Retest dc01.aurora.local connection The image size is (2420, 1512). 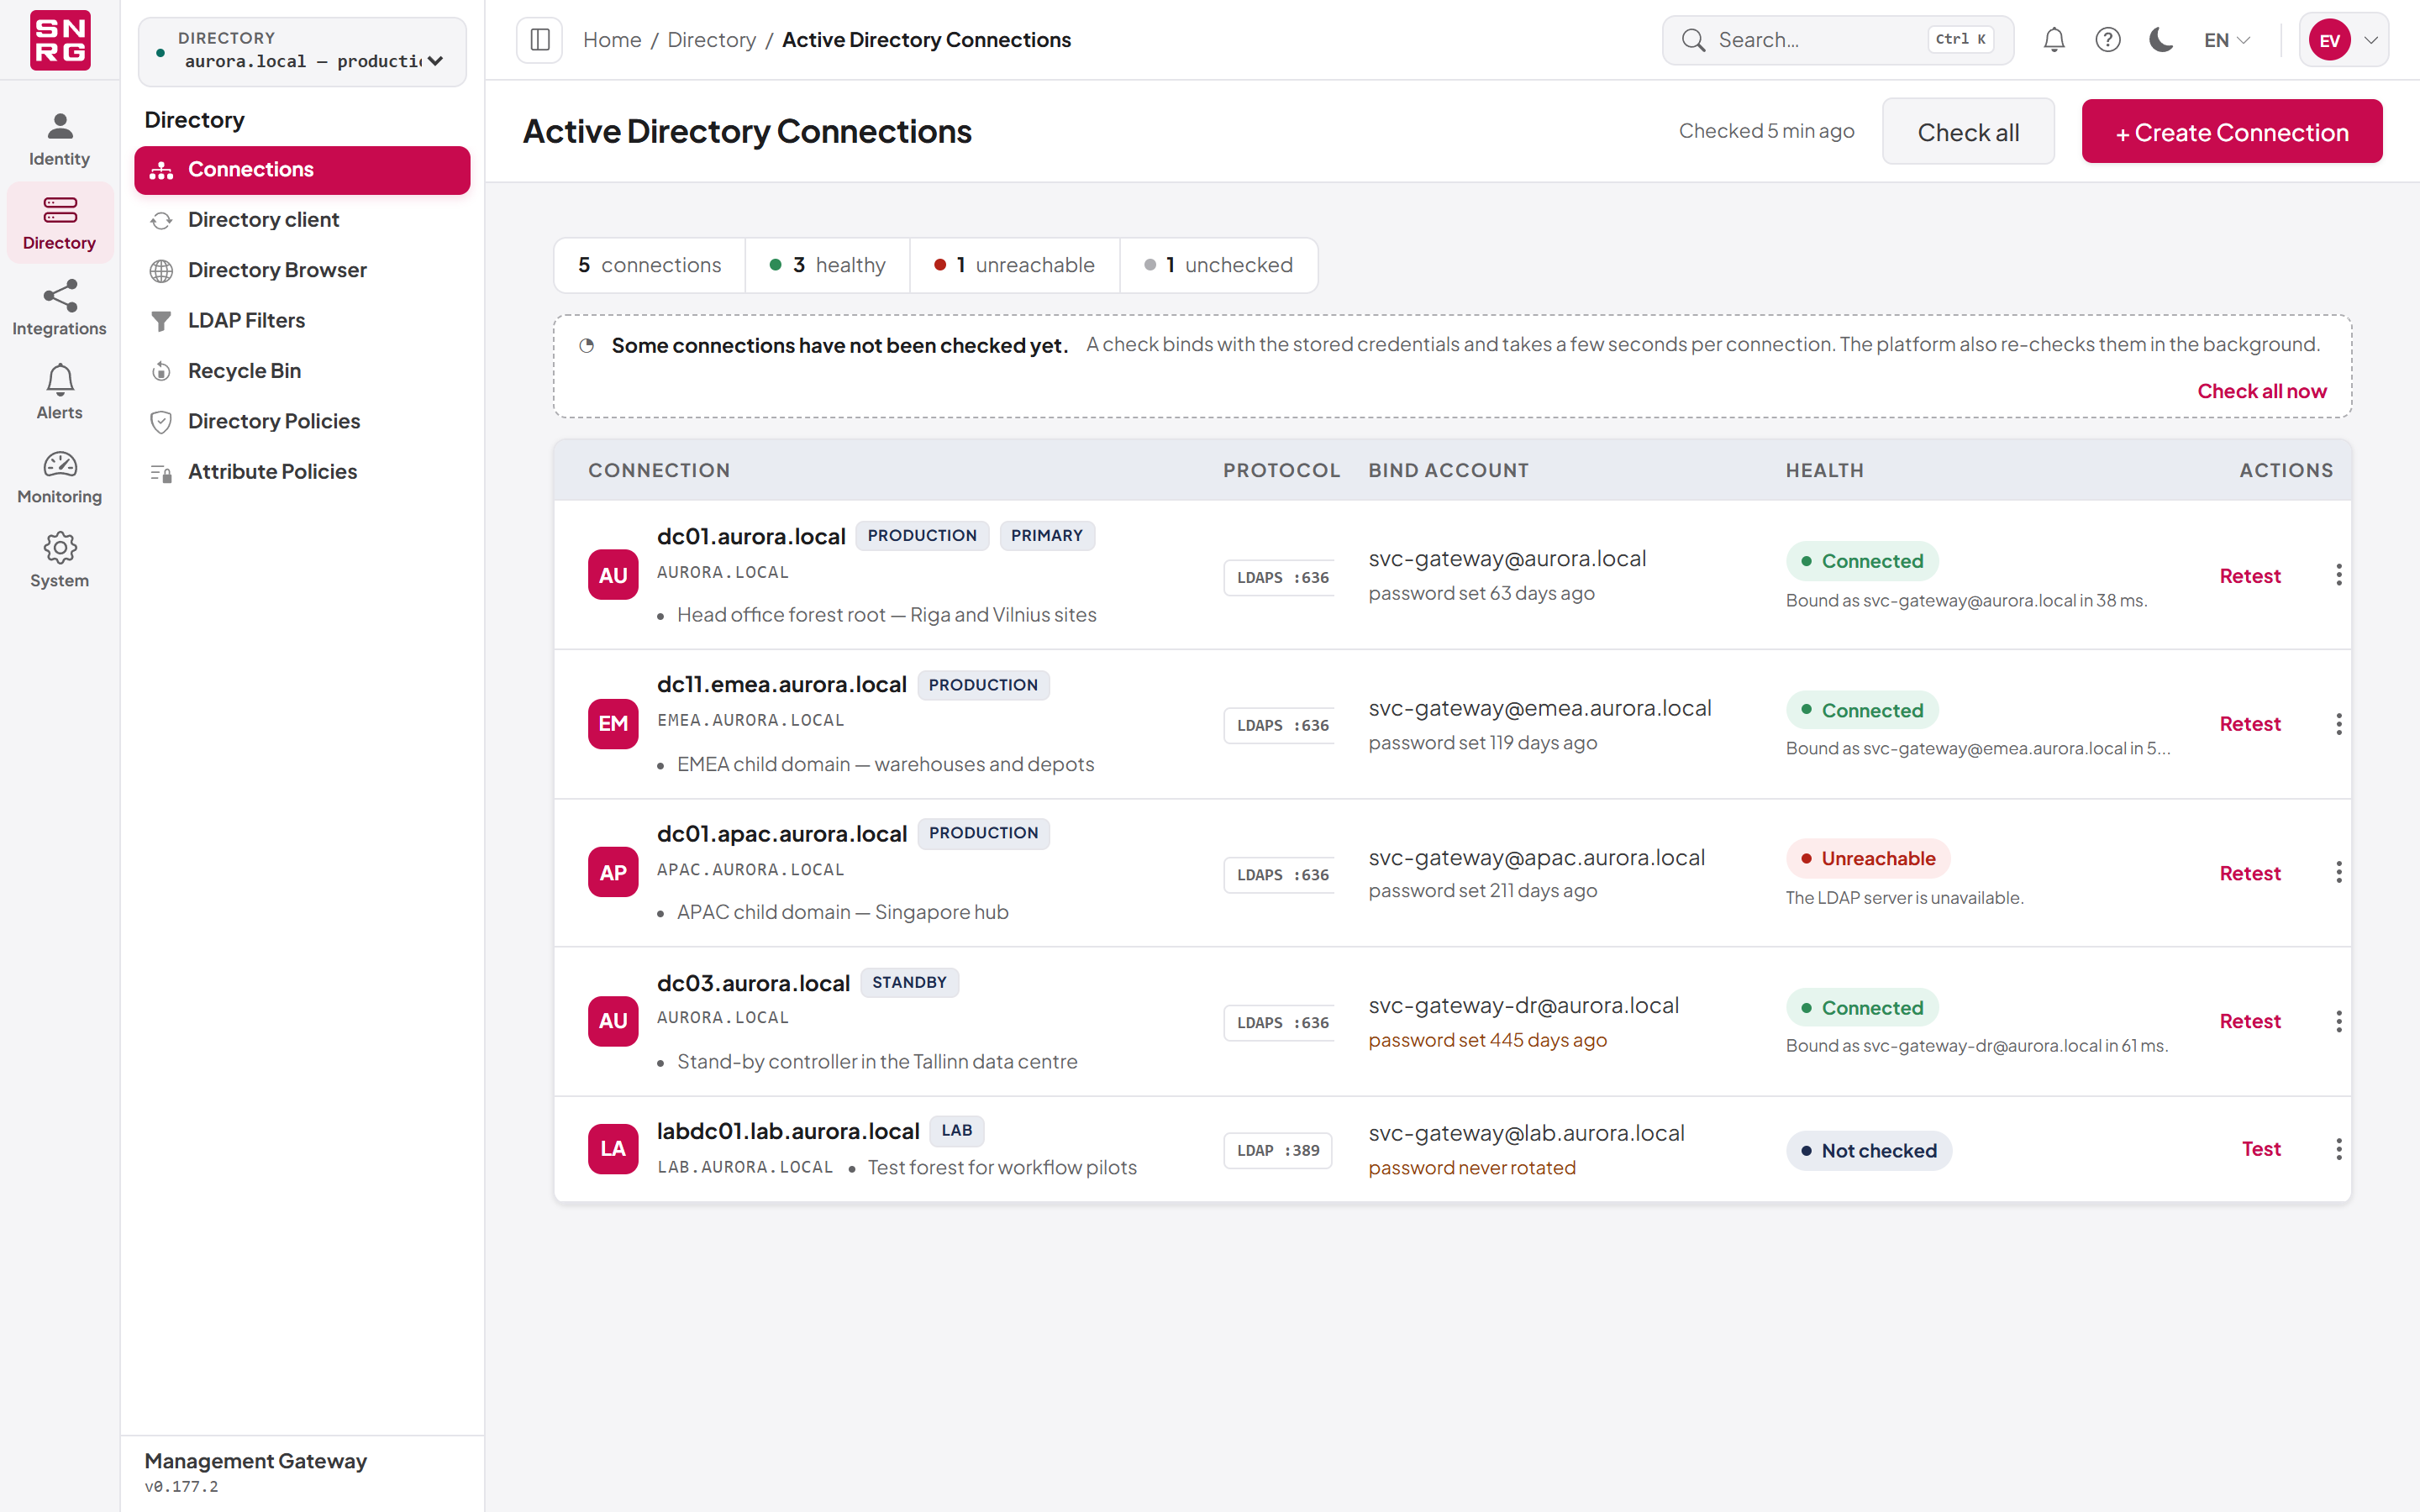tap(2250, 576)
